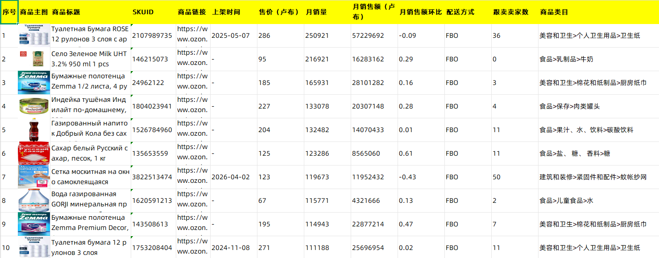Image resolution: width=659 pixels, height=258 pixels.
Task: Select SKUID cell 135653559
Action: point(153,153)
